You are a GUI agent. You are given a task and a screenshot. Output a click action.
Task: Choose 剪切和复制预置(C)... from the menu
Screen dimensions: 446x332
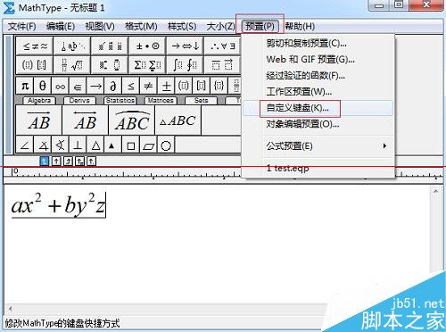pos(318,44)
